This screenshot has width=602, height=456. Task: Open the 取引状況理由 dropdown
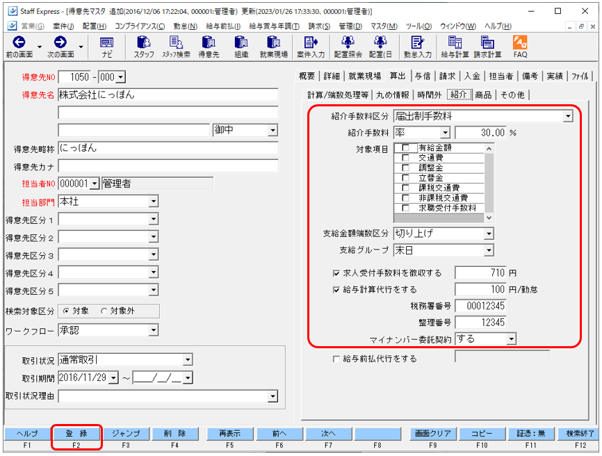tap(272, 396)
